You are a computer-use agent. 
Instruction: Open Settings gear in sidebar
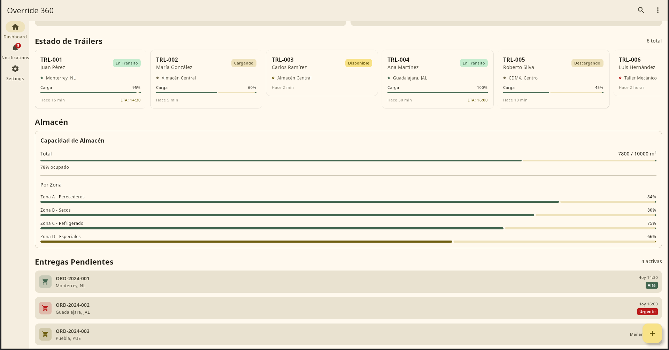[x=15, y=69]
